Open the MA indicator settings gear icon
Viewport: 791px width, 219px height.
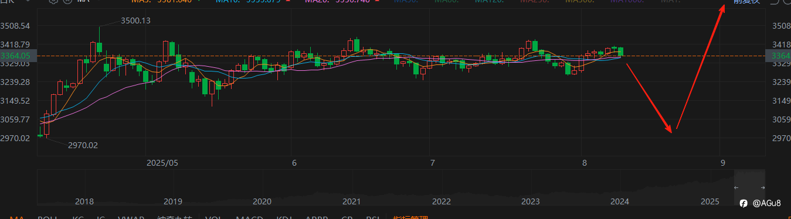(x=53, y=2)
